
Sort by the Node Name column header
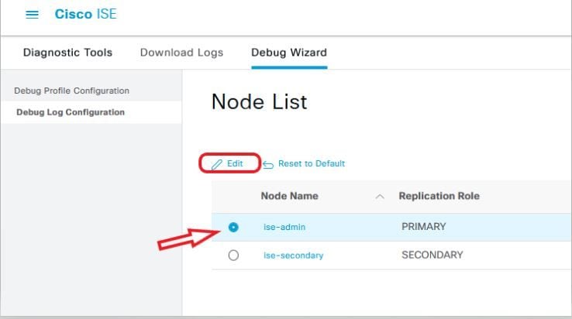(290, 196)
